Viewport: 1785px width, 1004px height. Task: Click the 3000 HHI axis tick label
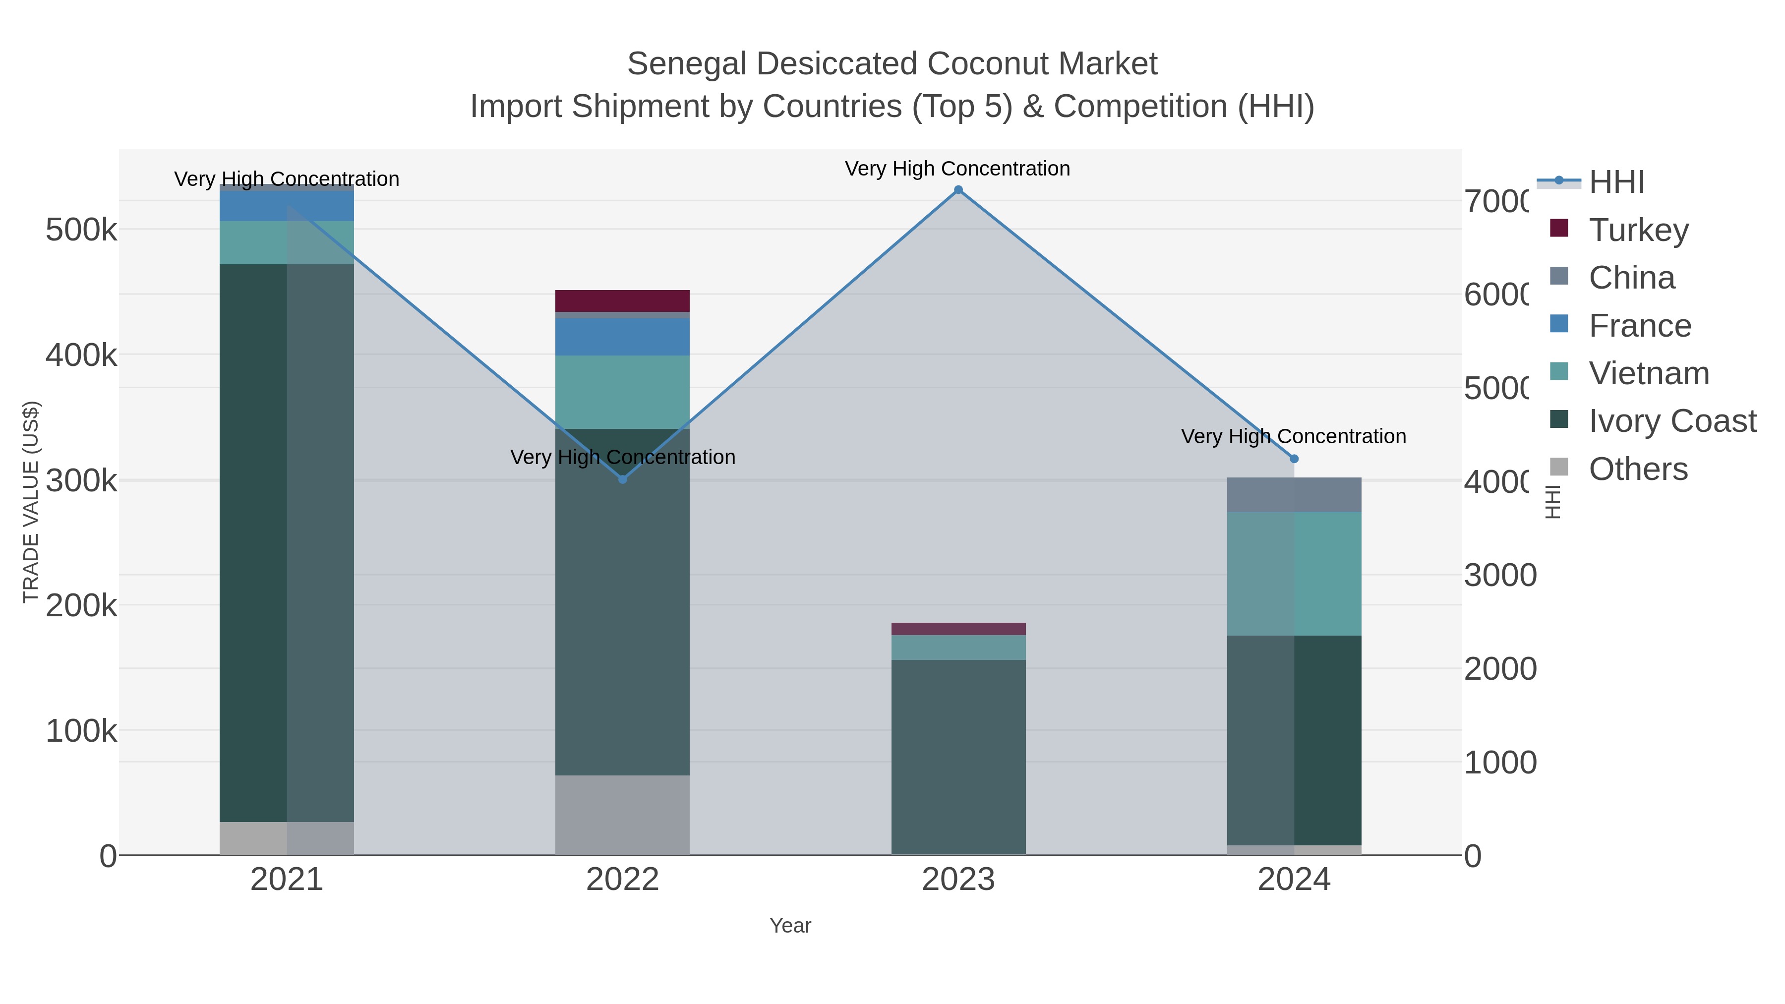pos(1500,575)
